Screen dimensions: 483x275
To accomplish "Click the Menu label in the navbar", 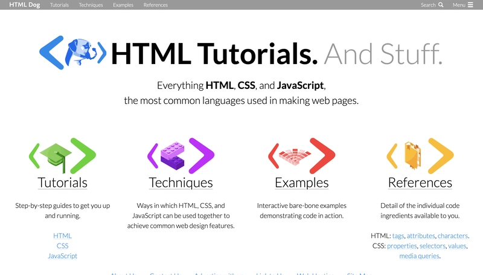I will tap(459, 5).
